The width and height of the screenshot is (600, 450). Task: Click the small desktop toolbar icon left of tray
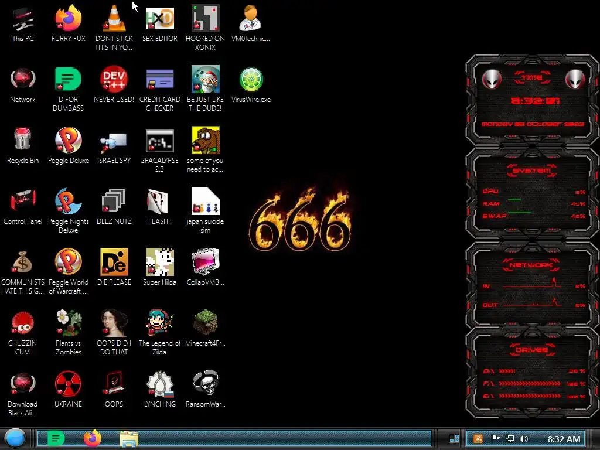(x=454, y=438)
